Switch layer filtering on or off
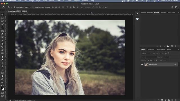Viewport: 180px width, 101px height. click(x=169, y=53)
